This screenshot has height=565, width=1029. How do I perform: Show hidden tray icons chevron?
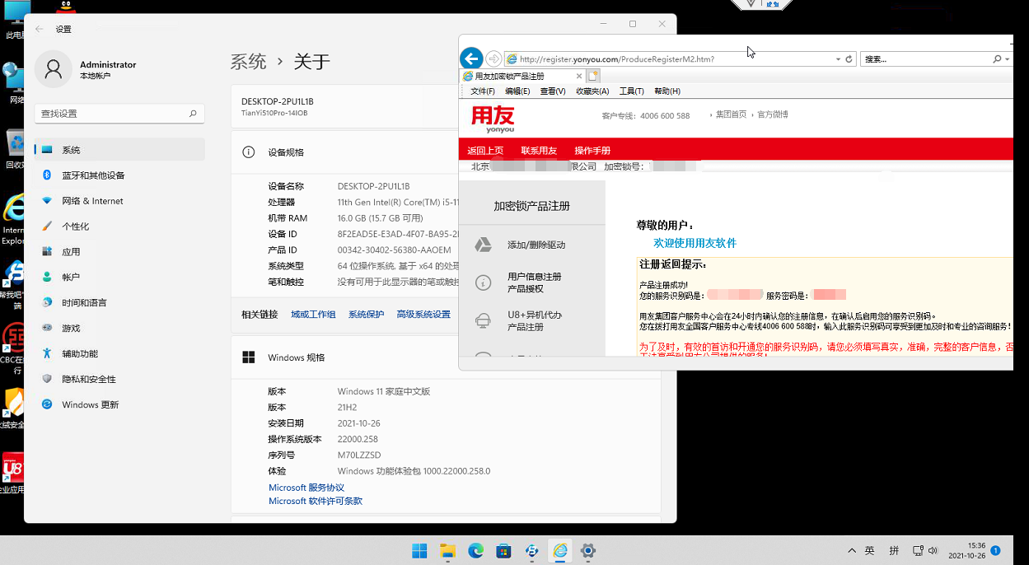tap(852, 550)
